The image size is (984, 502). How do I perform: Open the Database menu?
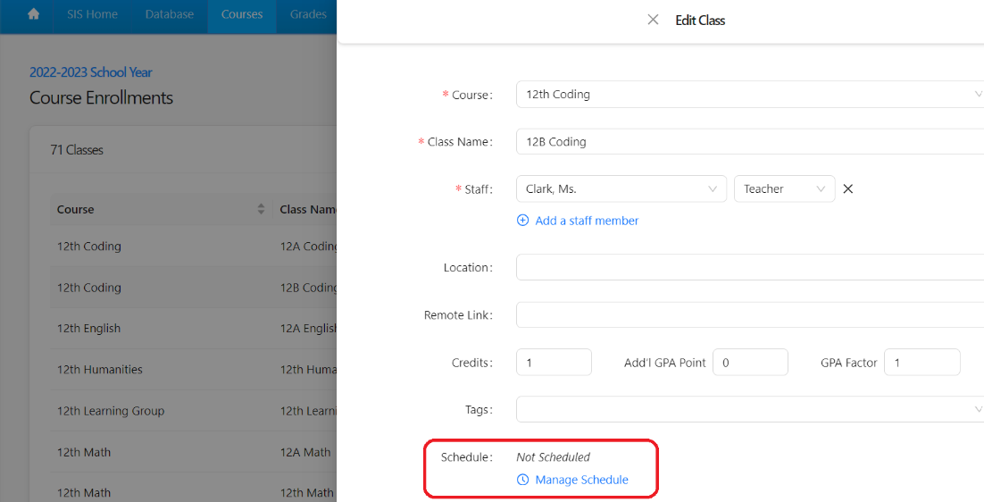pyautogui.click(x=170, y=13)
